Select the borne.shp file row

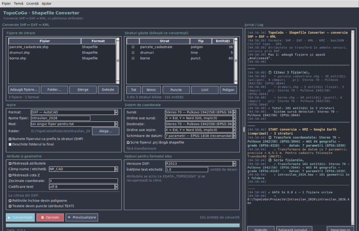click(x=62, y=58)
